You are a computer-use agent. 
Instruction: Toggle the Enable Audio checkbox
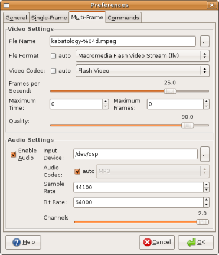[x=14, y=154]
